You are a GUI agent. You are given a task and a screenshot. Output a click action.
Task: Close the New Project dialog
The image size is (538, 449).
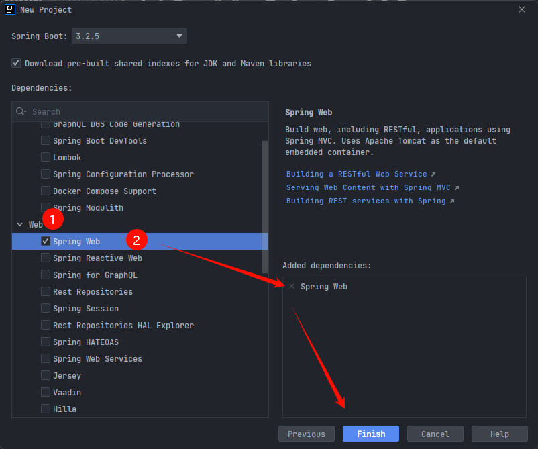coord(521,9)
